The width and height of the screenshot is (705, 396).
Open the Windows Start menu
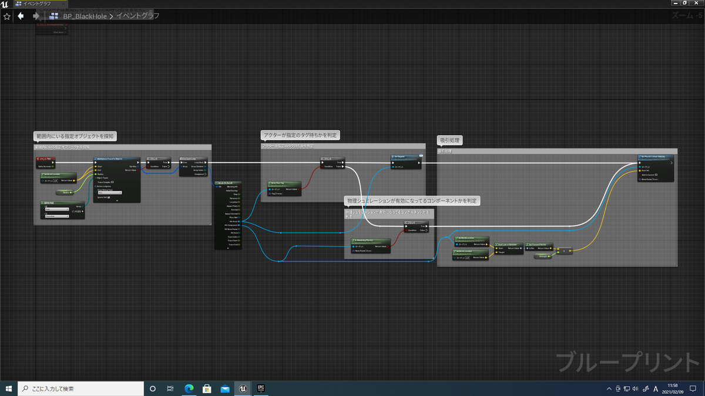(9, 388)
